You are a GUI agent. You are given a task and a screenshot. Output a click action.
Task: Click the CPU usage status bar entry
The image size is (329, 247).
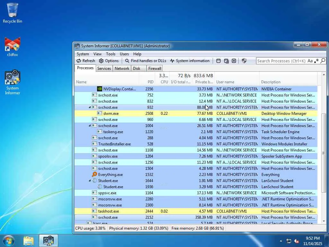[x=90, y=228]
